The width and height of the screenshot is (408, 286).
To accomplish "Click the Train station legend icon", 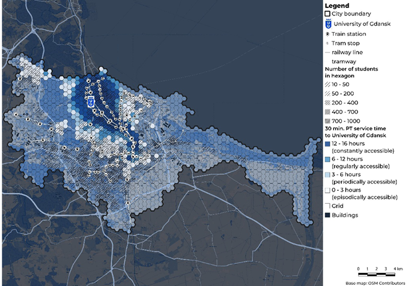I will click(x=328, y=34).
